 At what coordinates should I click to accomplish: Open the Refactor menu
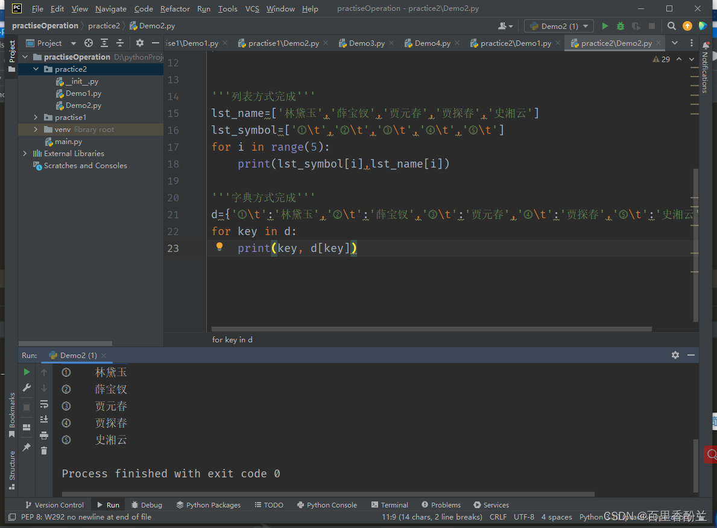click(175, 8)
